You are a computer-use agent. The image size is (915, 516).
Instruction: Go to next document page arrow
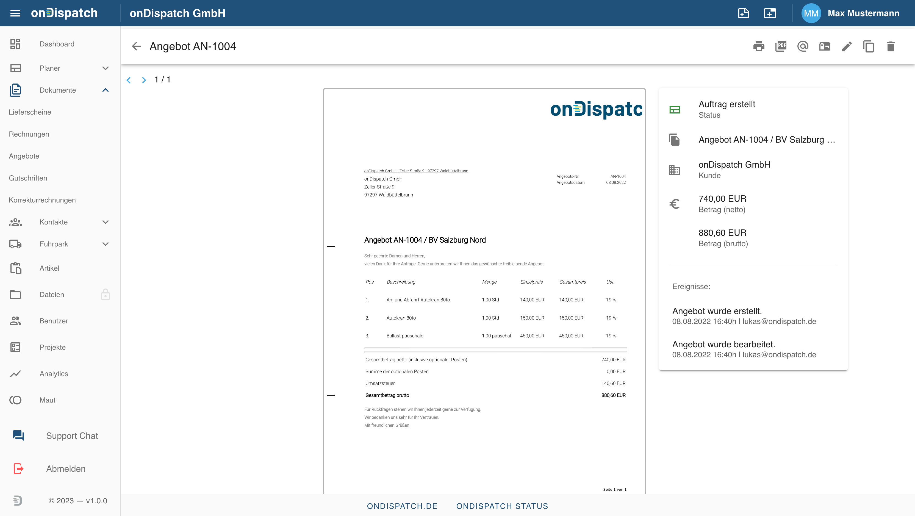144,80
